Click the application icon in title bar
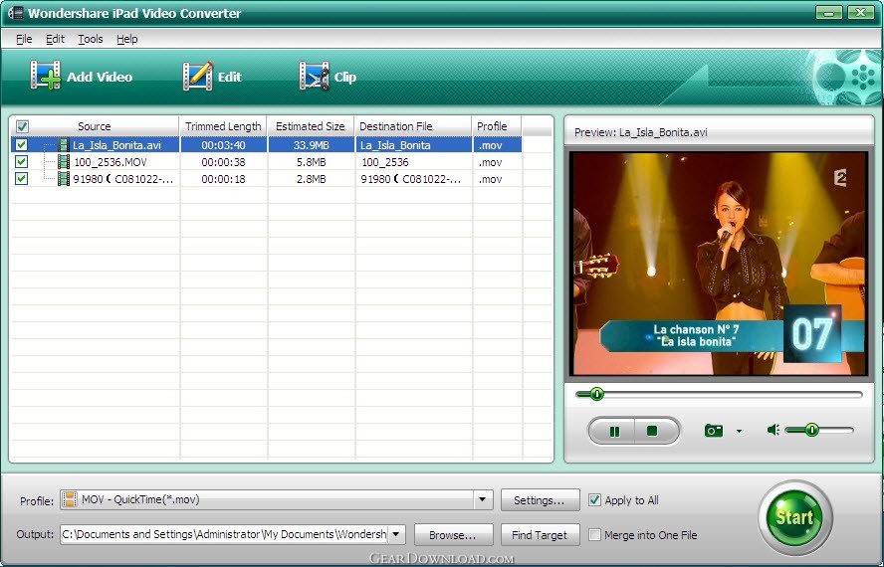The height and width of the screenshot is (567, 884). tap(15, 12)
